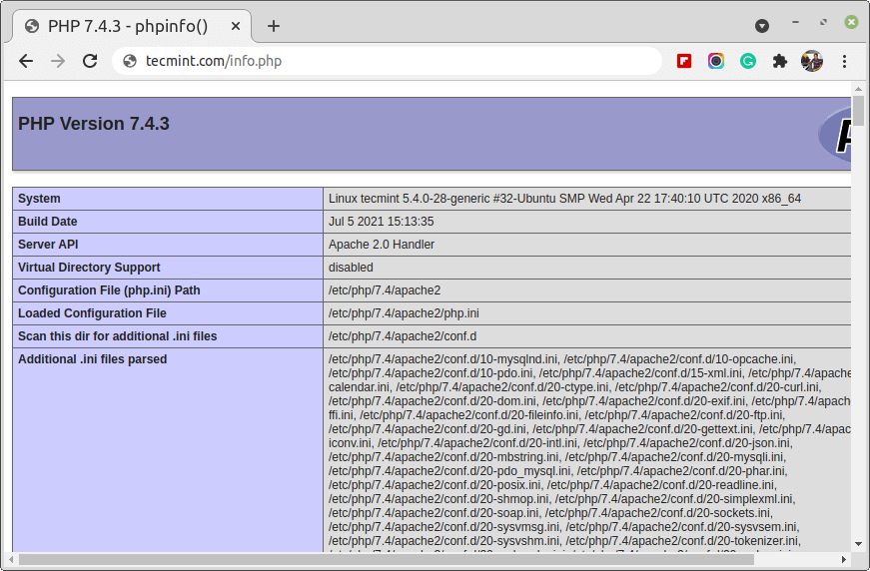Reload the phpinfo page
The height and width of the screenshot is (571, 870).
click(x=90, y=61)
